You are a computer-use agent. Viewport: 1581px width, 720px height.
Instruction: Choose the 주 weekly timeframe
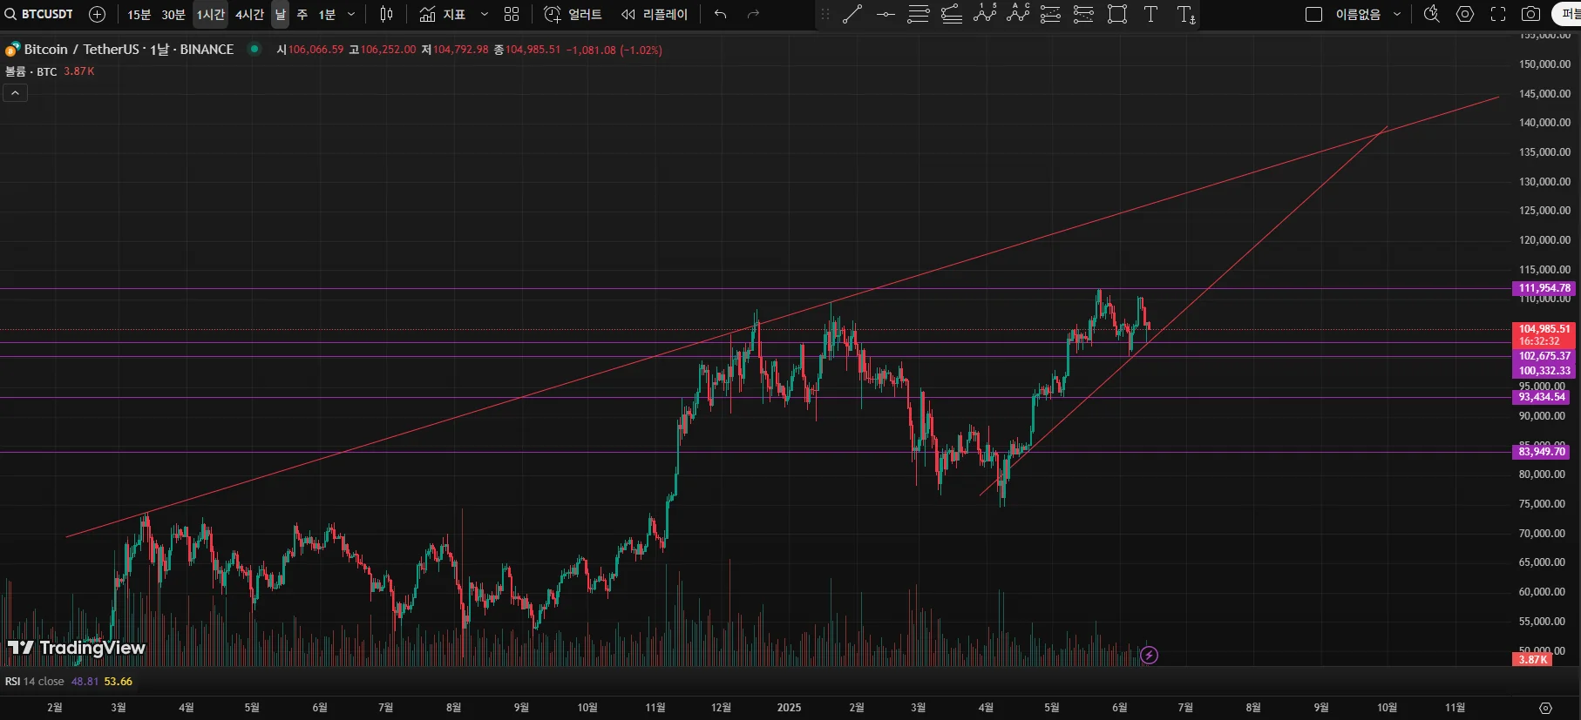tap(302, 14)
